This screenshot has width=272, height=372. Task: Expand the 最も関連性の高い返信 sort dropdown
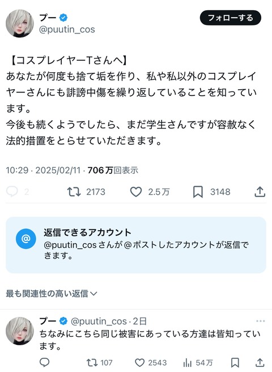click(x=52, y=294)
